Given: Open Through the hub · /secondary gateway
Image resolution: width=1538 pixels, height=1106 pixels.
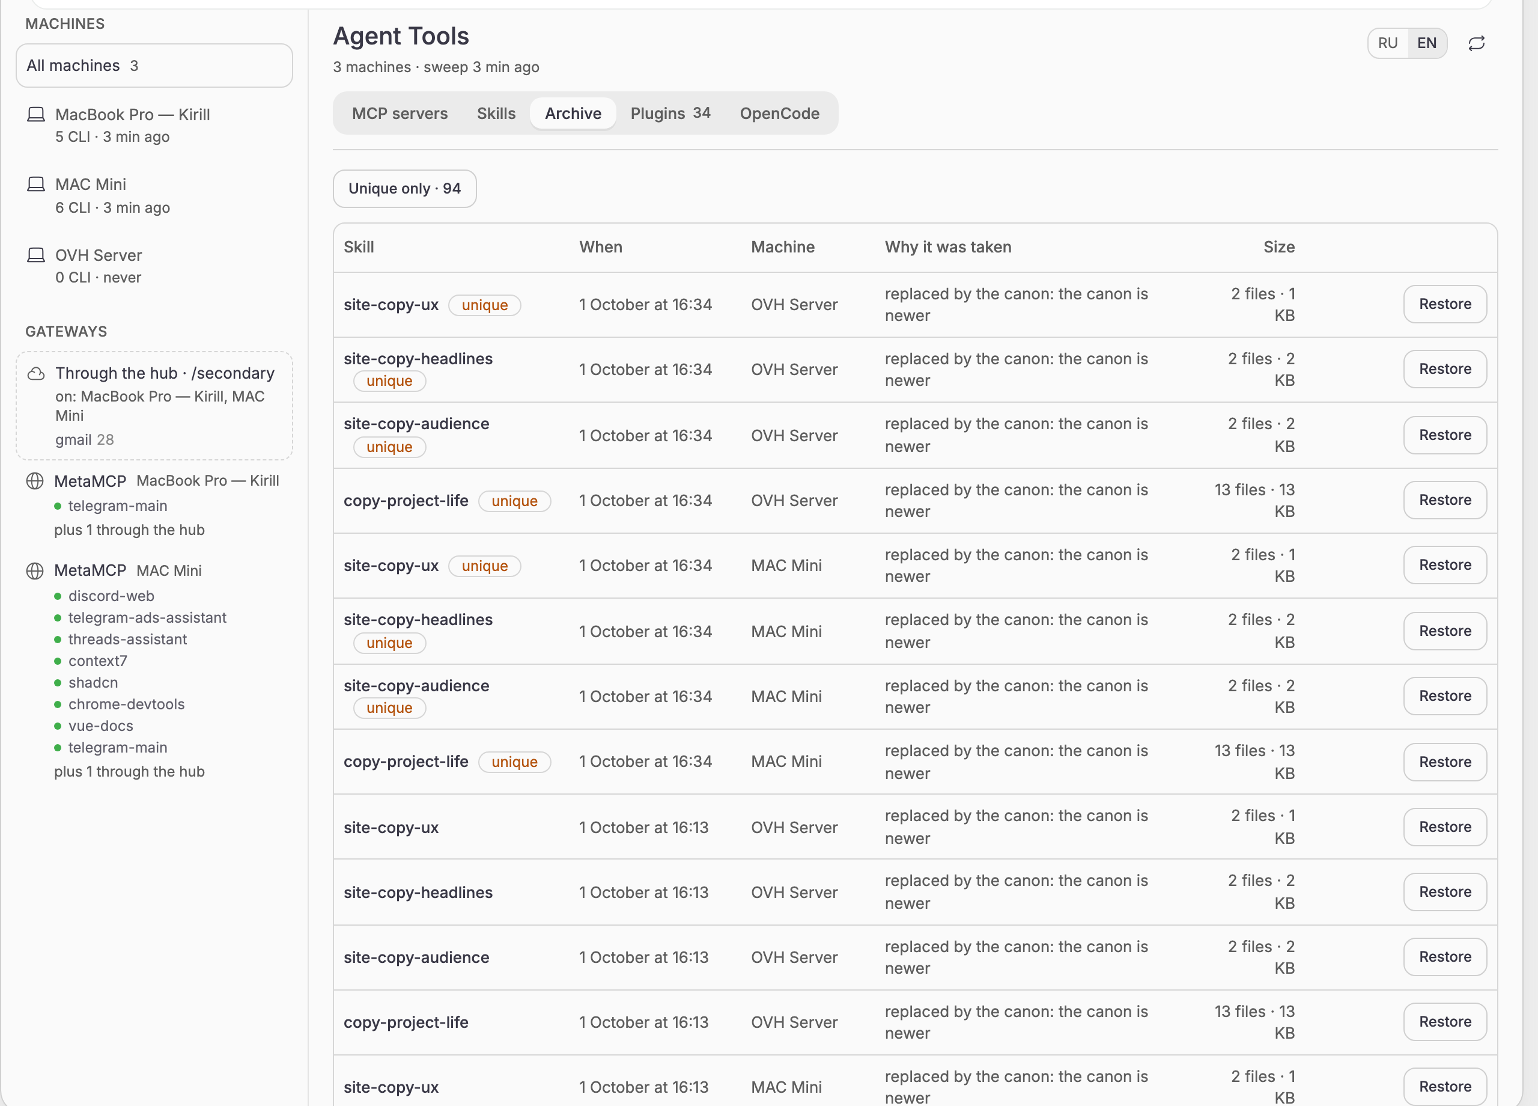Looking at the screenshot, I should 154,406.
